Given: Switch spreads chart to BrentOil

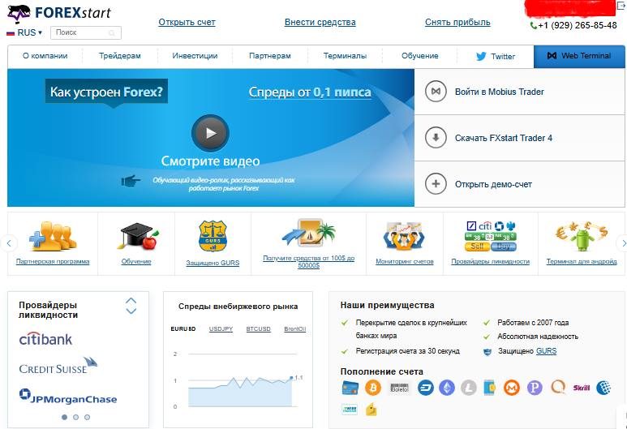Looking at the screenshot, I should pos(295,329).
